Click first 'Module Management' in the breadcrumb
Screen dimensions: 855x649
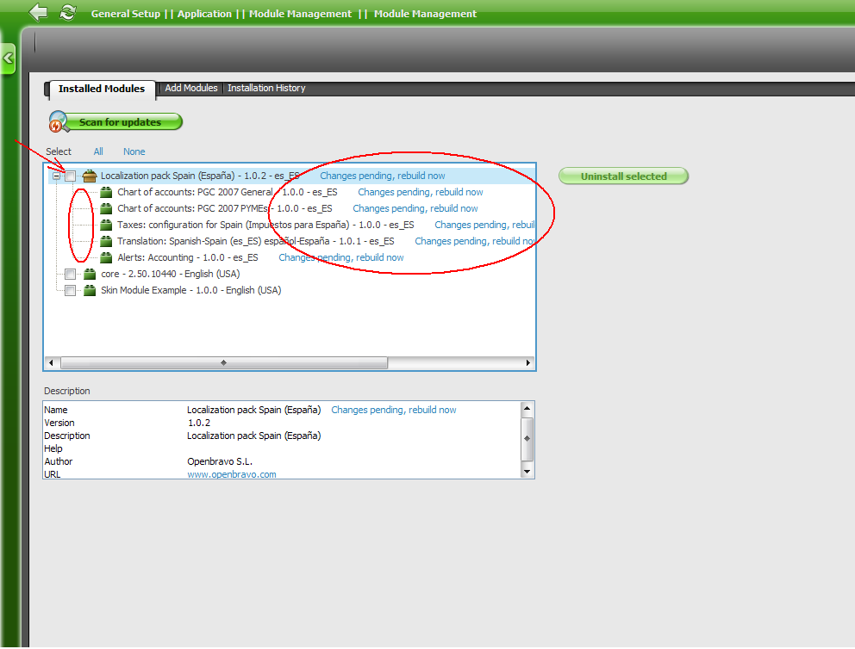pos(301,14)
